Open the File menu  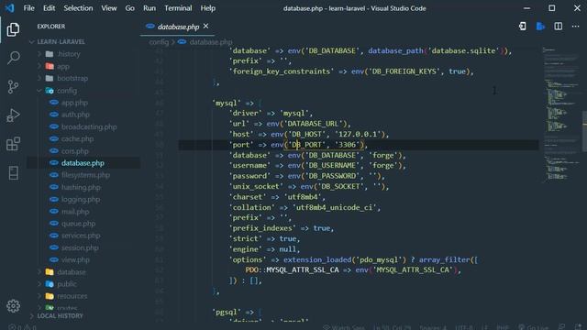pyautogui.click(x=28, y=8)
